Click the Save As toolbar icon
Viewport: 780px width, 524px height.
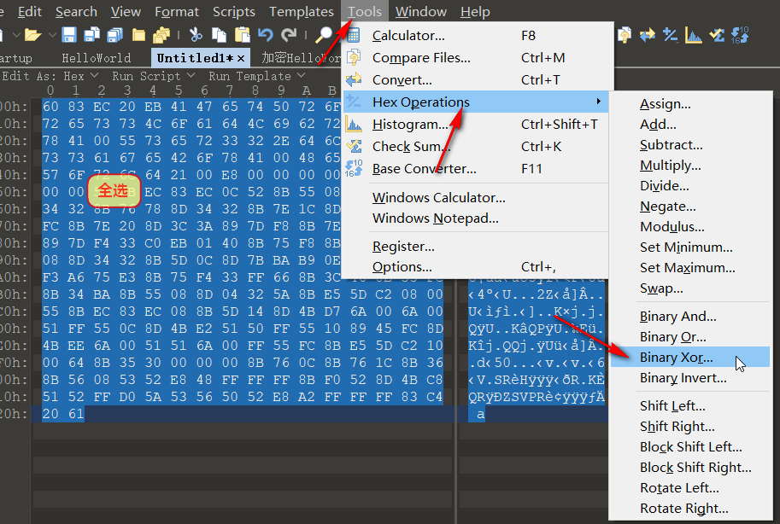pyautogui.click(x=92, y=35)
